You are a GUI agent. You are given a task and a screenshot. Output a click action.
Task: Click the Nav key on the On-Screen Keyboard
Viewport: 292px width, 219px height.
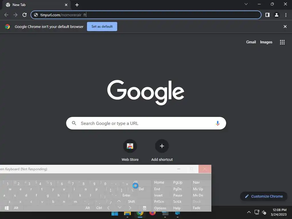click(196, 182)
